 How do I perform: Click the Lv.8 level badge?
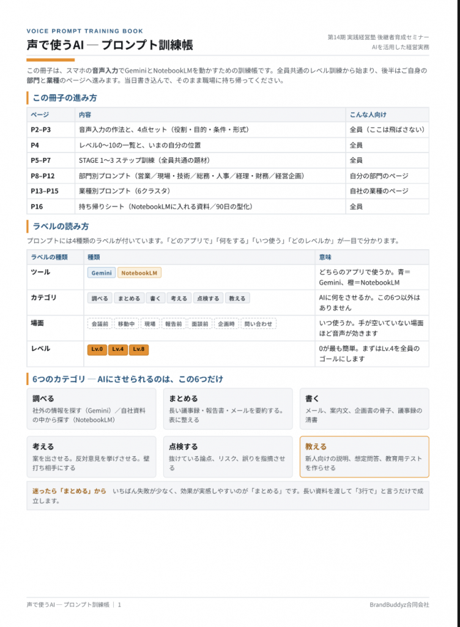tap(139, 350)
